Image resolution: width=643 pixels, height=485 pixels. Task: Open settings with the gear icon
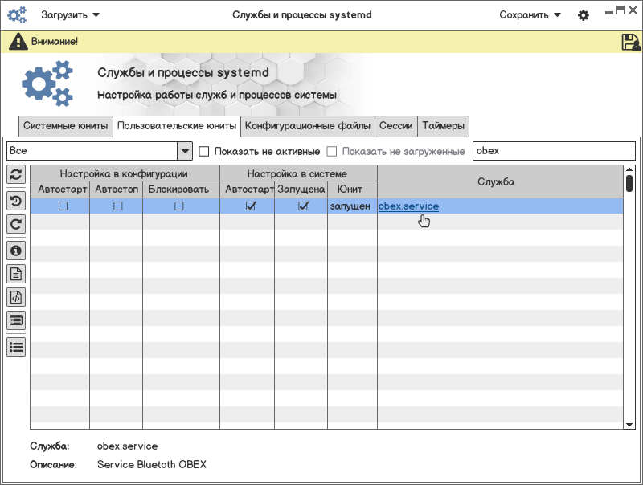click(x=584, y=15)
